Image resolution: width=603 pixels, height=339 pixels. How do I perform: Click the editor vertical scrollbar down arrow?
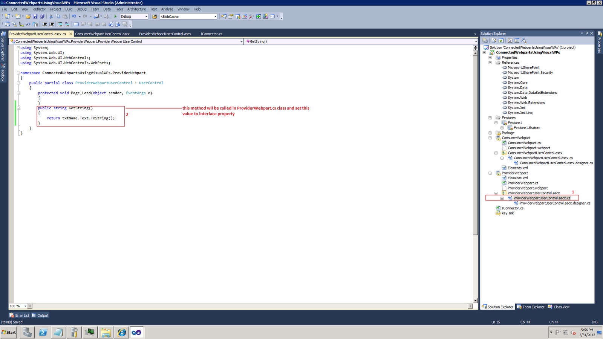point(475,301)
